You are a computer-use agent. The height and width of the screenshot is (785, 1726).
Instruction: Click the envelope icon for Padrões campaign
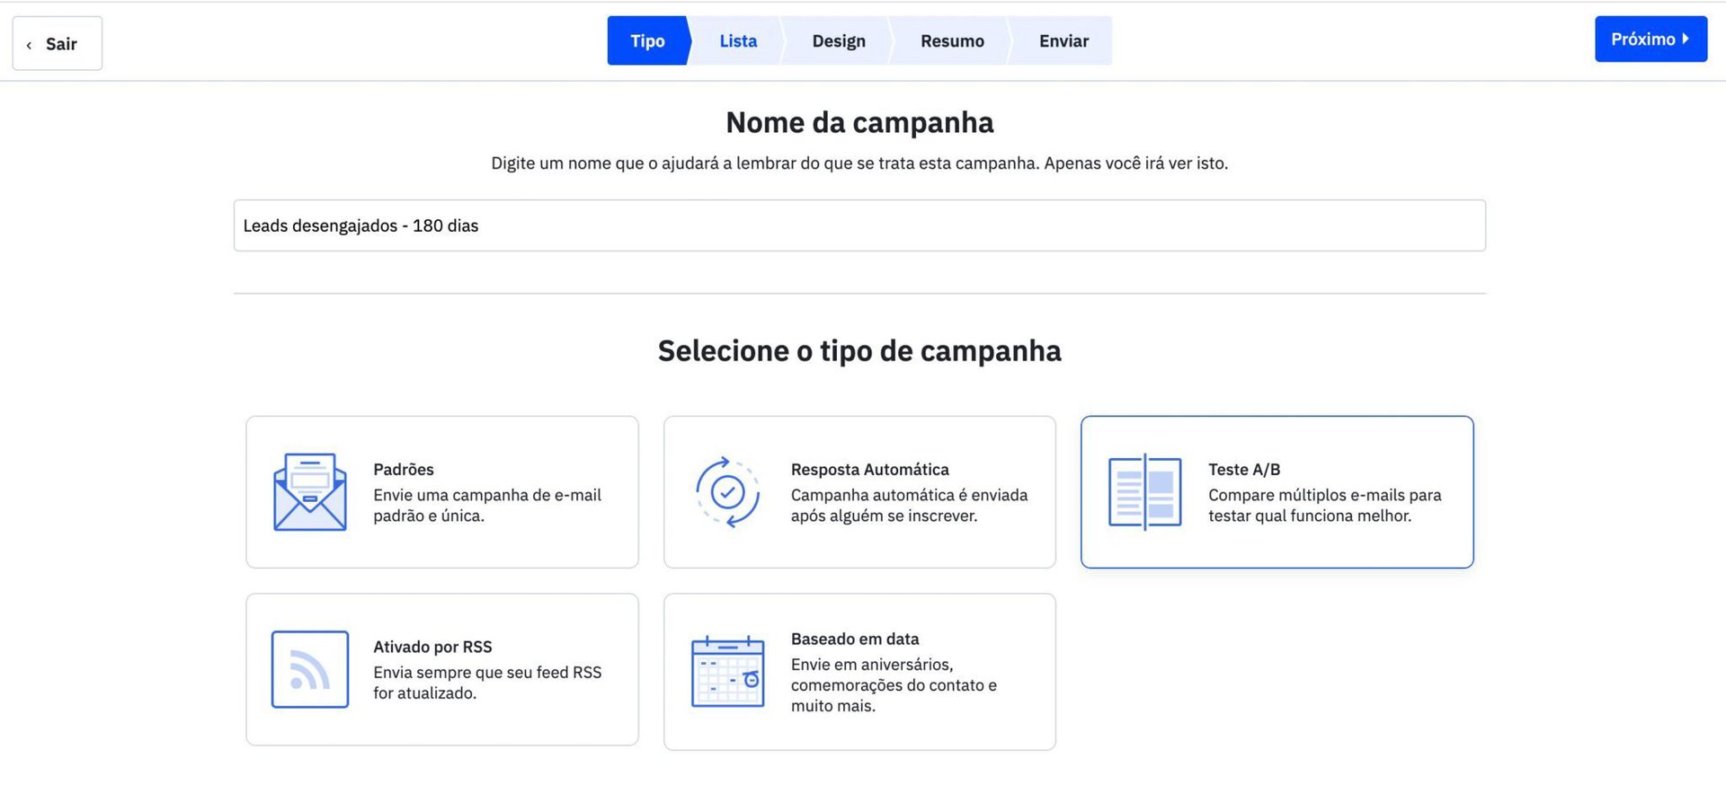[309, 492]
